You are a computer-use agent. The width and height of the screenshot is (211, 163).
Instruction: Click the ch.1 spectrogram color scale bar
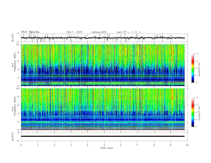(x=193, y=68)
